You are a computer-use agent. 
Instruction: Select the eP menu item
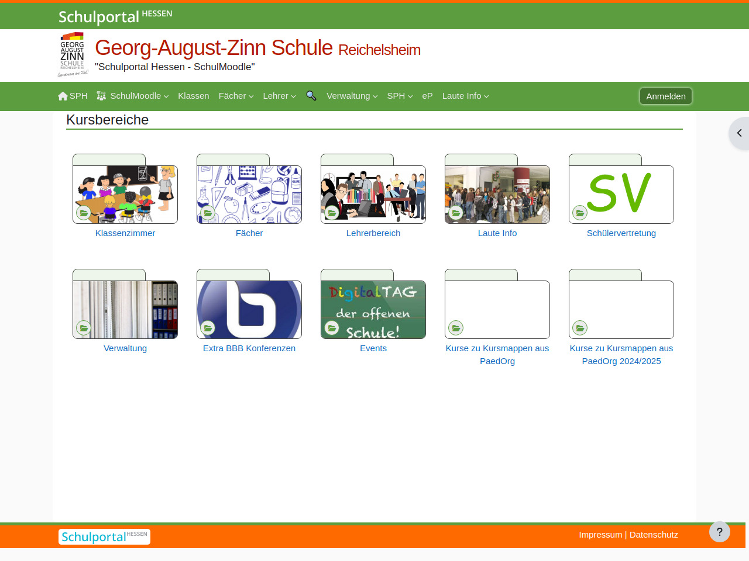point(427,96)
